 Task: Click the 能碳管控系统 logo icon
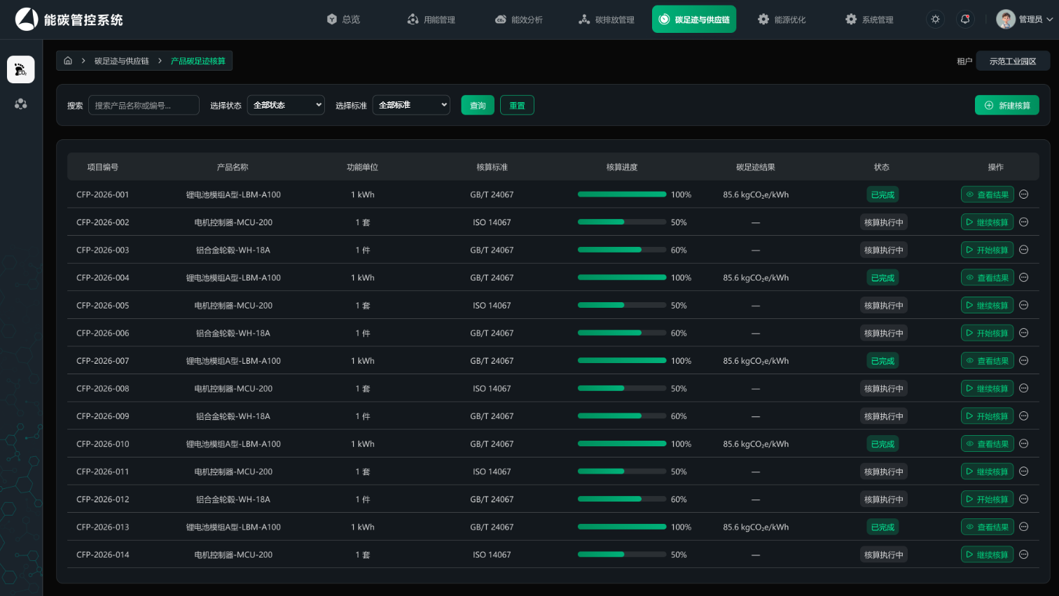pyautogui.click(x=27, y=20)
